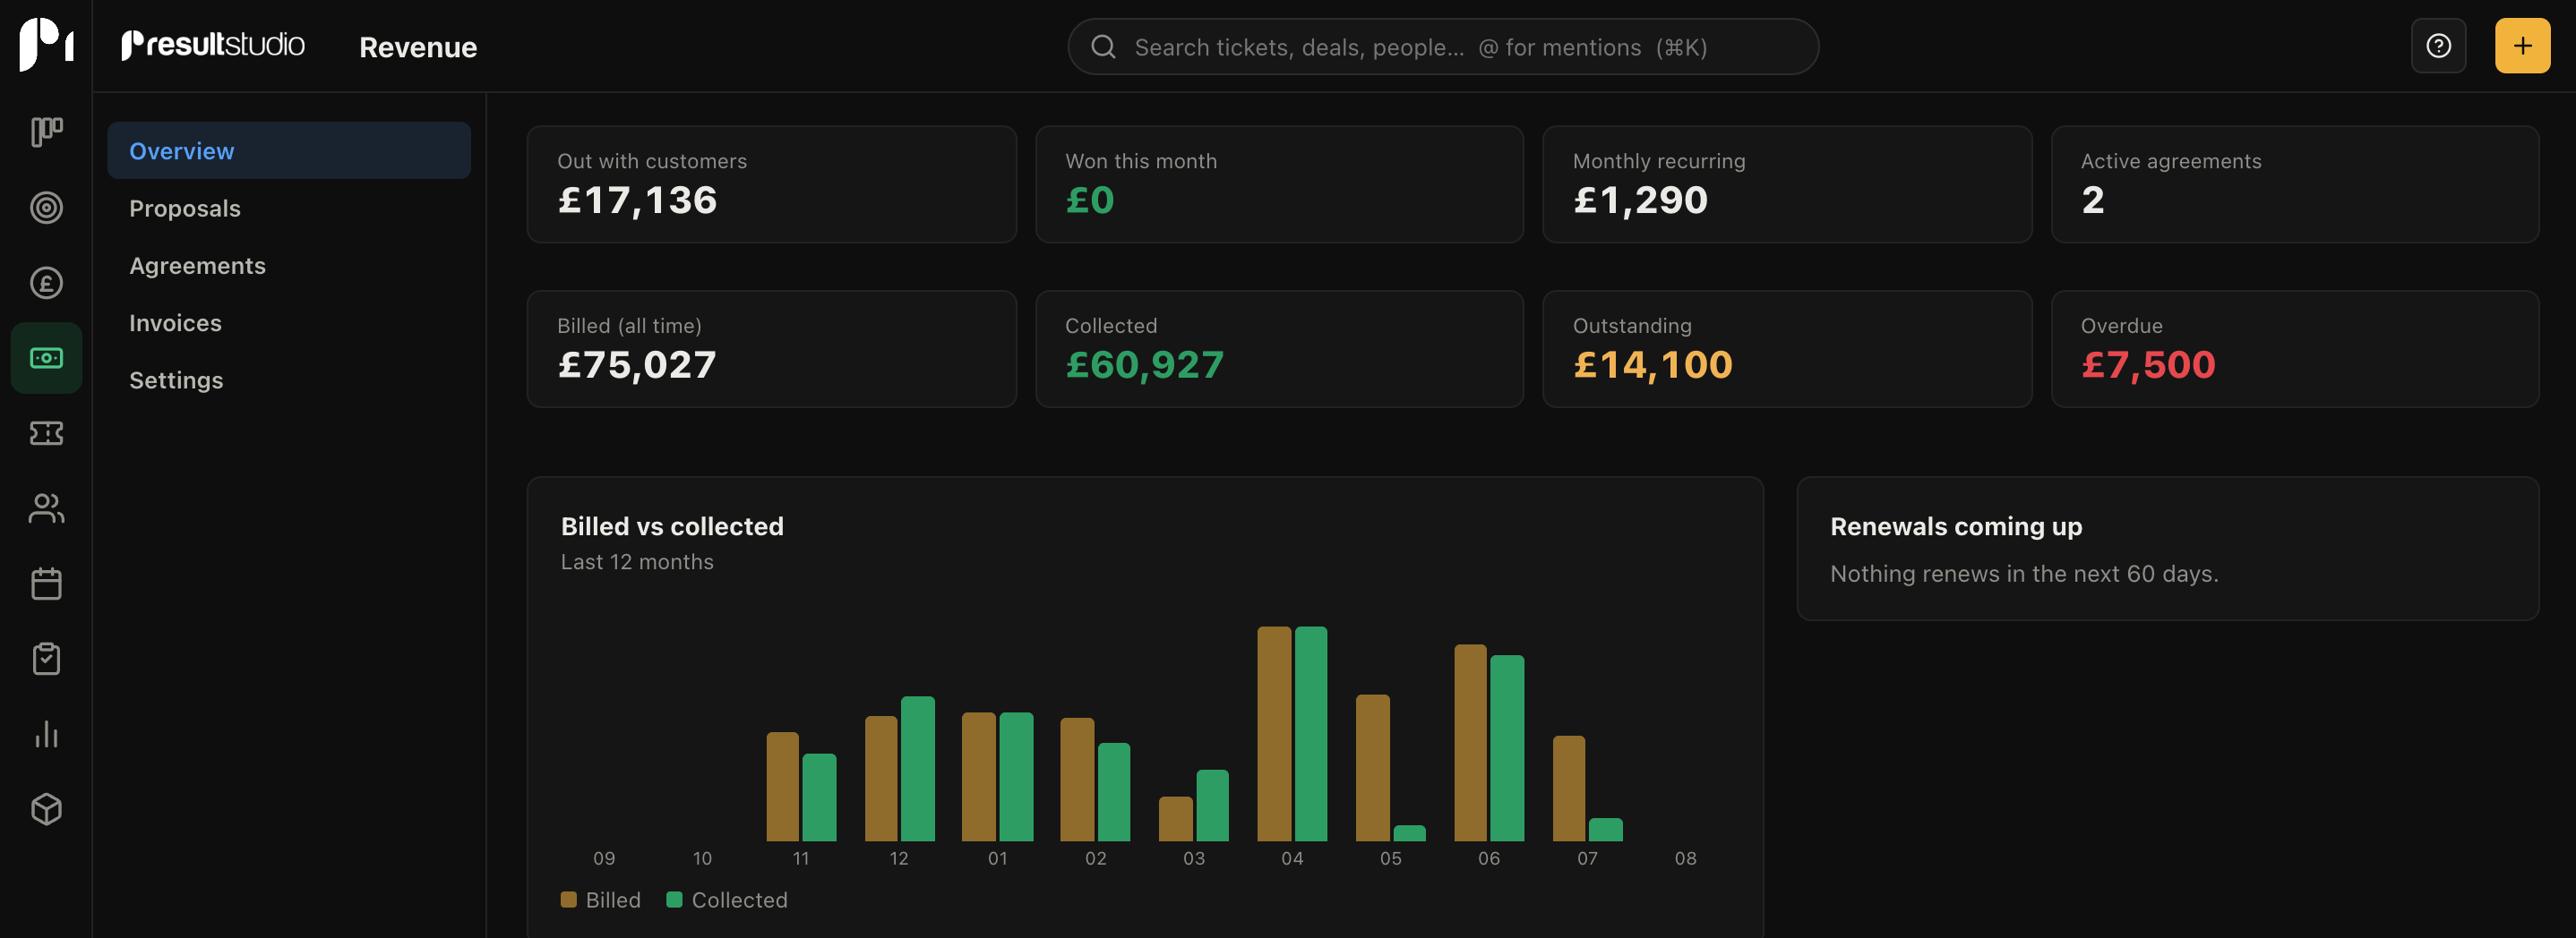Click 'Nothing renews in the next 60 days.' text
Viewport: 2576px width, 938px height.
tap(2024, 574)
